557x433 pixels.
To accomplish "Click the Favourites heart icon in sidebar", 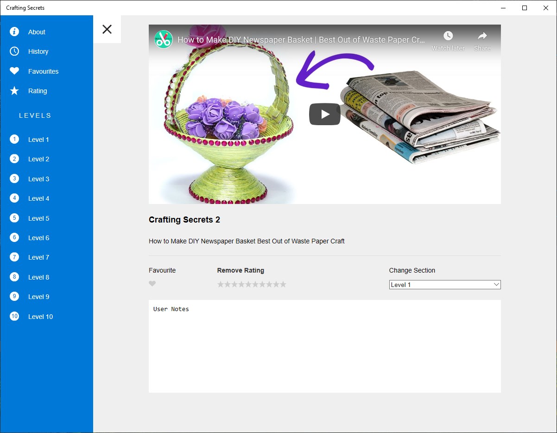I will [x=14, y=71].
